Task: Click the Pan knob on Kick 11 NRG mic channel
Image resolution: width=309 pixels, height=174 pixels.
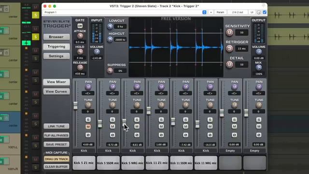Action: [x=210, y=87]
